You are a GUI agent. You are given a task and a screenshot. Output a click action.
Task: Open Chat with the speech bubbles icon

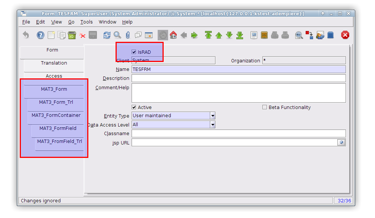click(x=138, y=35)
